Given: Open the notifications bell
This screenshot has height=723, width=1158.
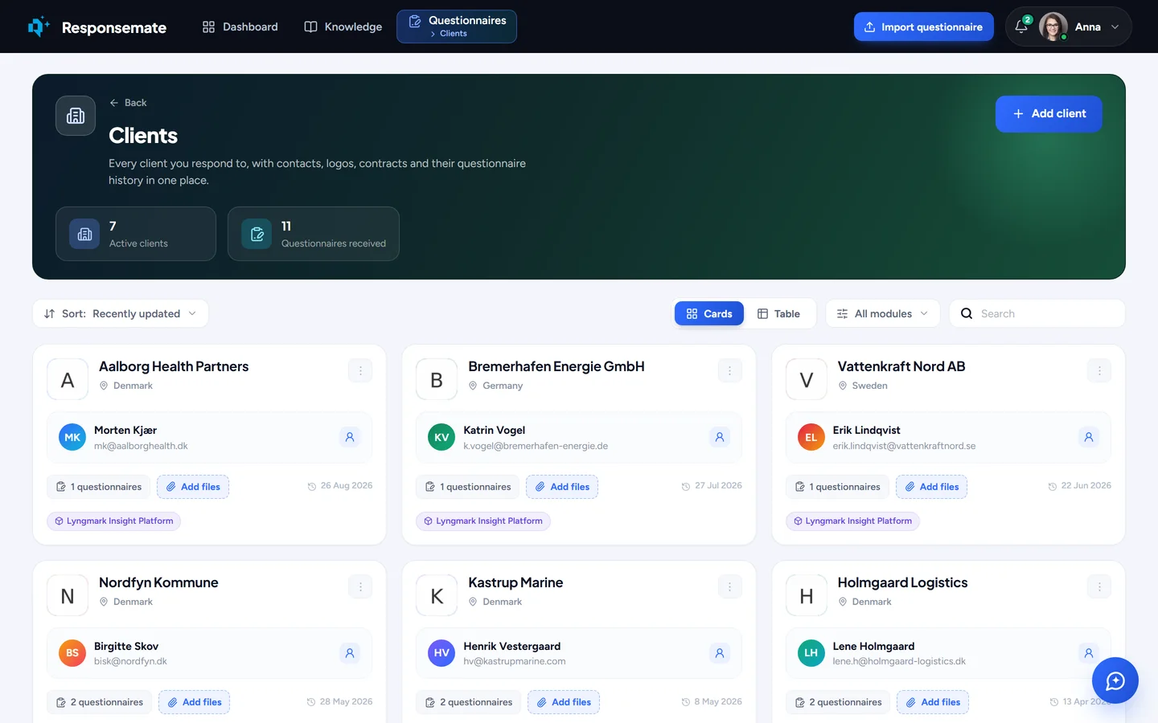Looking at the screenshot, I should 1021,27.
